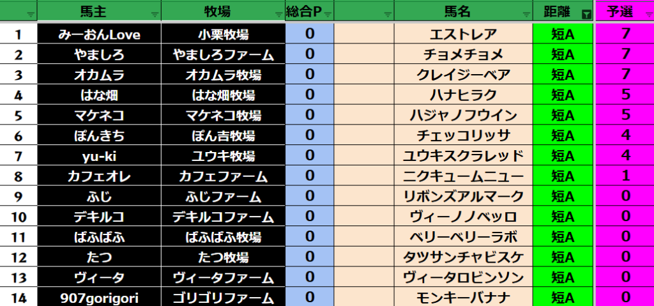Click the blank column's filter arrow
The width and height of the screenshot is (654, 306).
(x=387, y=13)
